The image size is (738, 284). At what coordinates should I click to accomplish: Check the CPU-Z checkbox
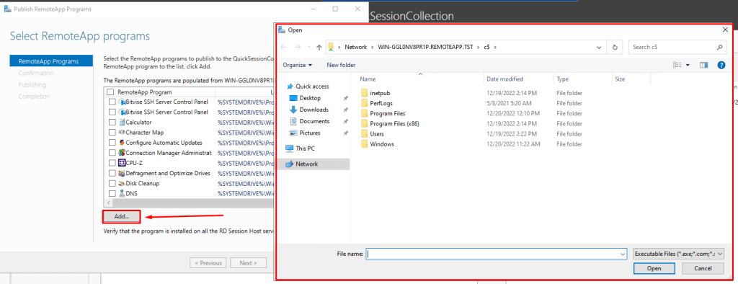(x=112, y=163)
